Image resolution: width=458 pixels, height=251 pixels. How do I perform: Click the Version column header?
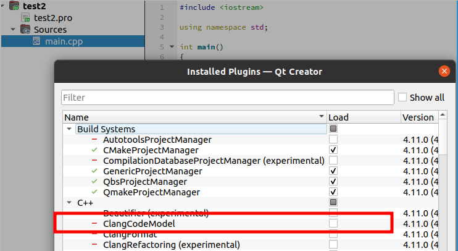coord(419,117)
